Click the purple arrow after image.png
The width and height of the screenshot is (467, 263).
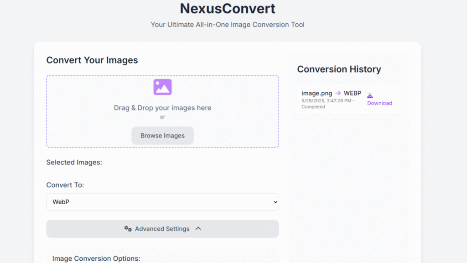pos(338,93)
